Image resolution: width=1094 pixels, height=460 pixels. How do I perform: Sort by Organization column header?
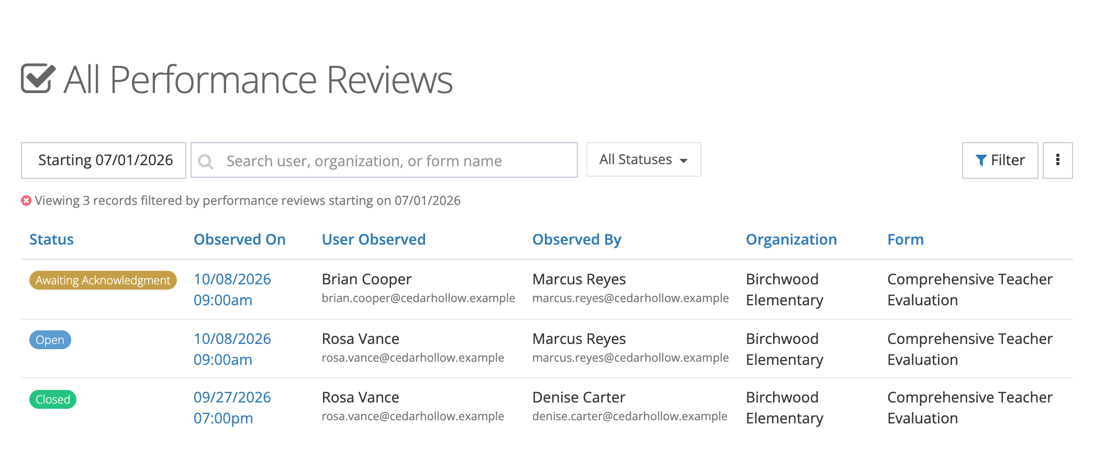[791, 239]
